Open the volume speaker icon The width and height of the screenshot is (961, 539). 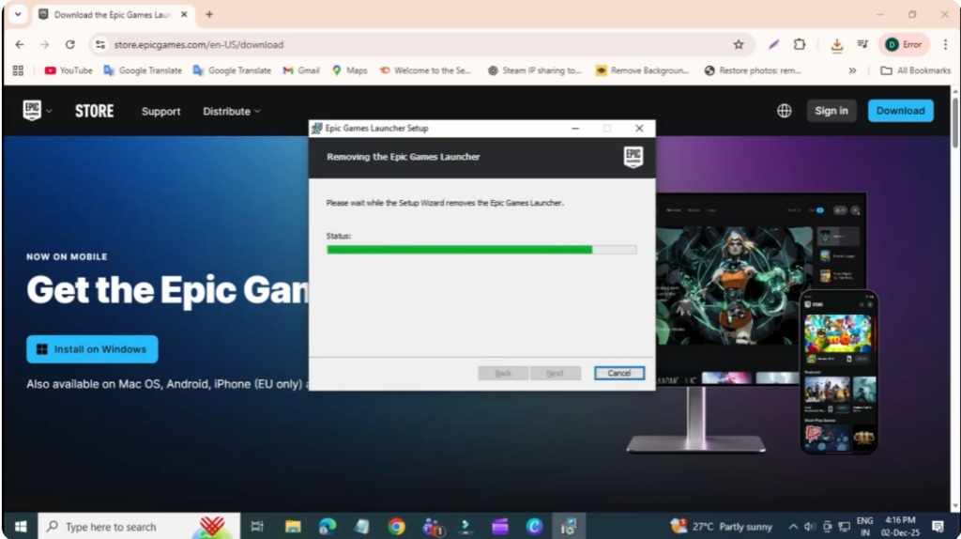point(810,527)
